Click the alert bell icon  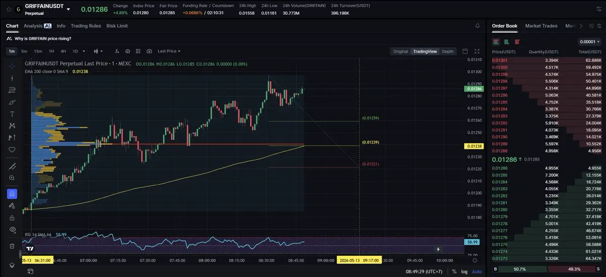point(477,26)
